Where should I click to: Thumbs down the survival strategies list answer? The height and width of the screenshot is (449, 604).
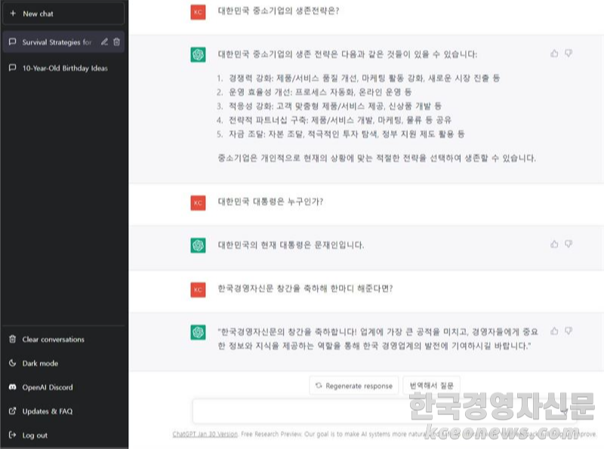[x=569, y=54]
